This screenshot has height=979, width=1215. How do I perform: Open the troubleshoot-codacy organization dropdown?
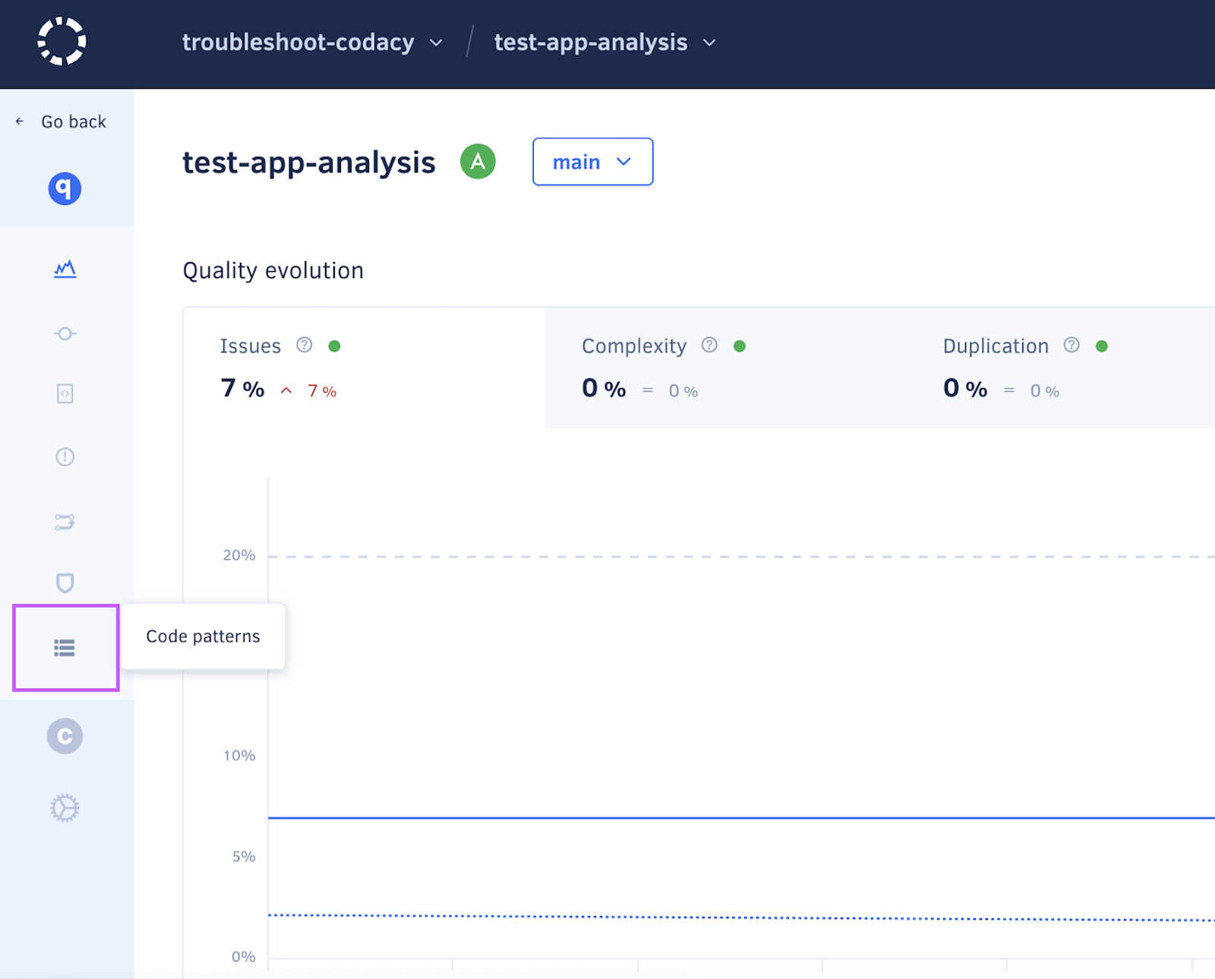pyautogui.click(x=312, y=43)
